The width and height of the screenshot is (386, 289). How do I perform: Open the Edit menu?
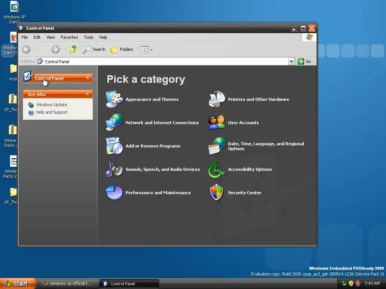click(x=37, y=37)
